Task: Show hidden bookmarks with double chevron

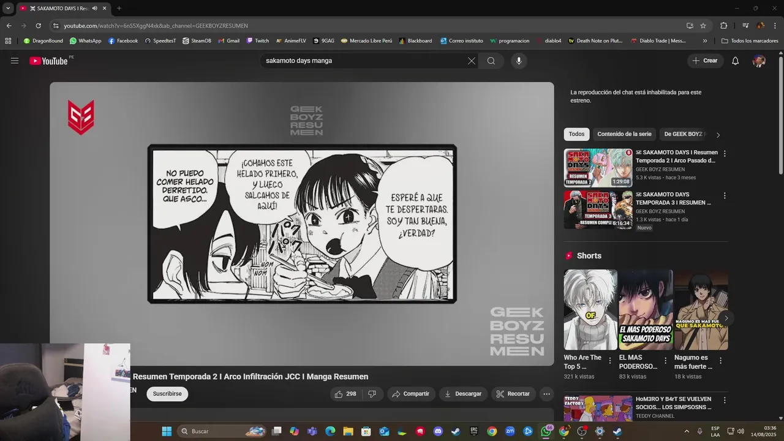Action: click(x=705, y=41)
